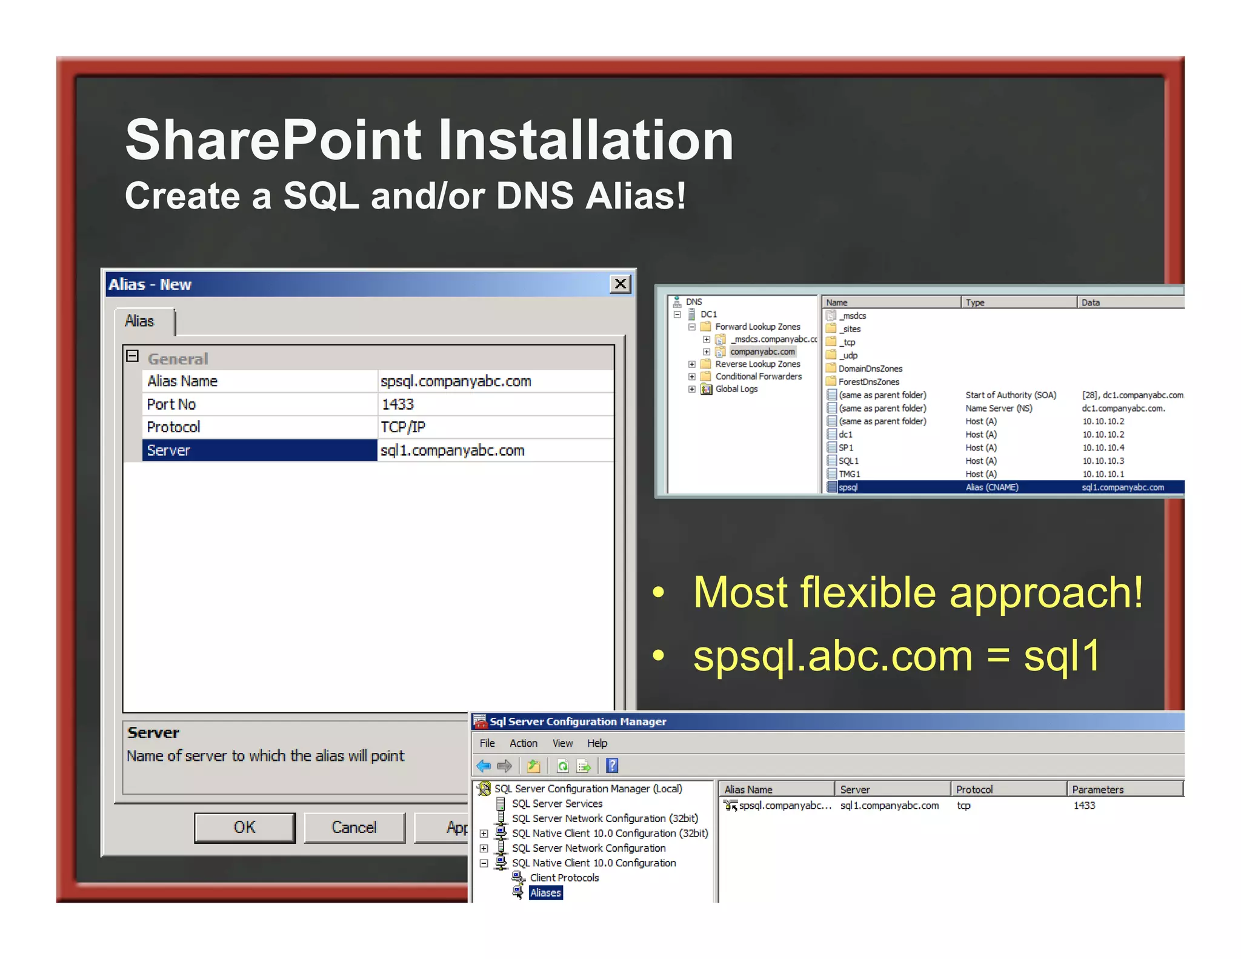Click the blue Help question mark icon
Screen dimensions: 1241x959
coord(612,766)
